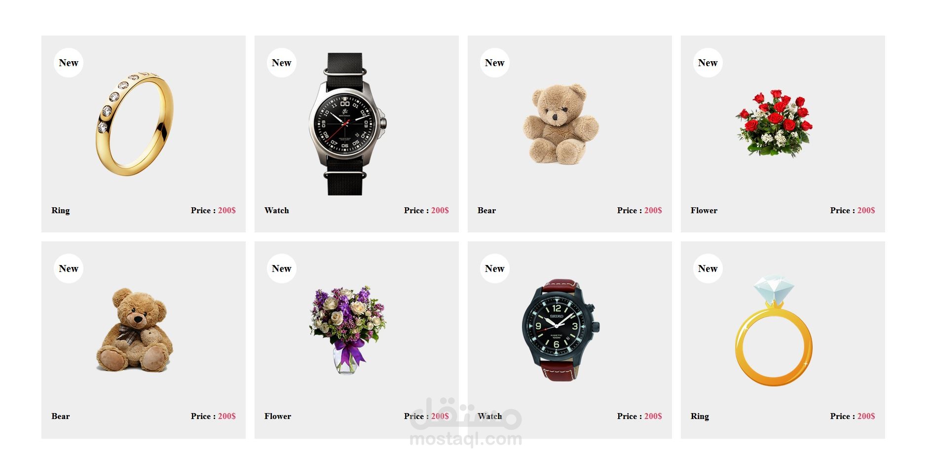
Task: Click the Seiko brown leather watch image
Action: pos(561,329)
